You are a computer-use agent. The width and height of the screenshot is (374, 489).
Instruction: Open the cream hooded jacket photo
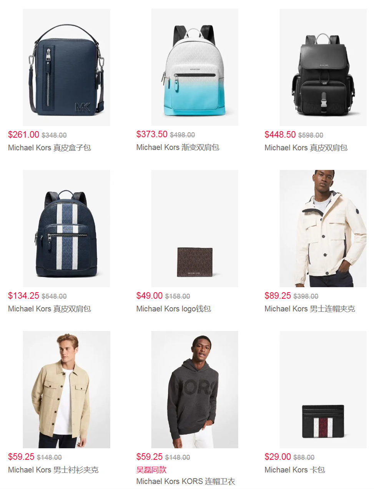coord(323,228)
